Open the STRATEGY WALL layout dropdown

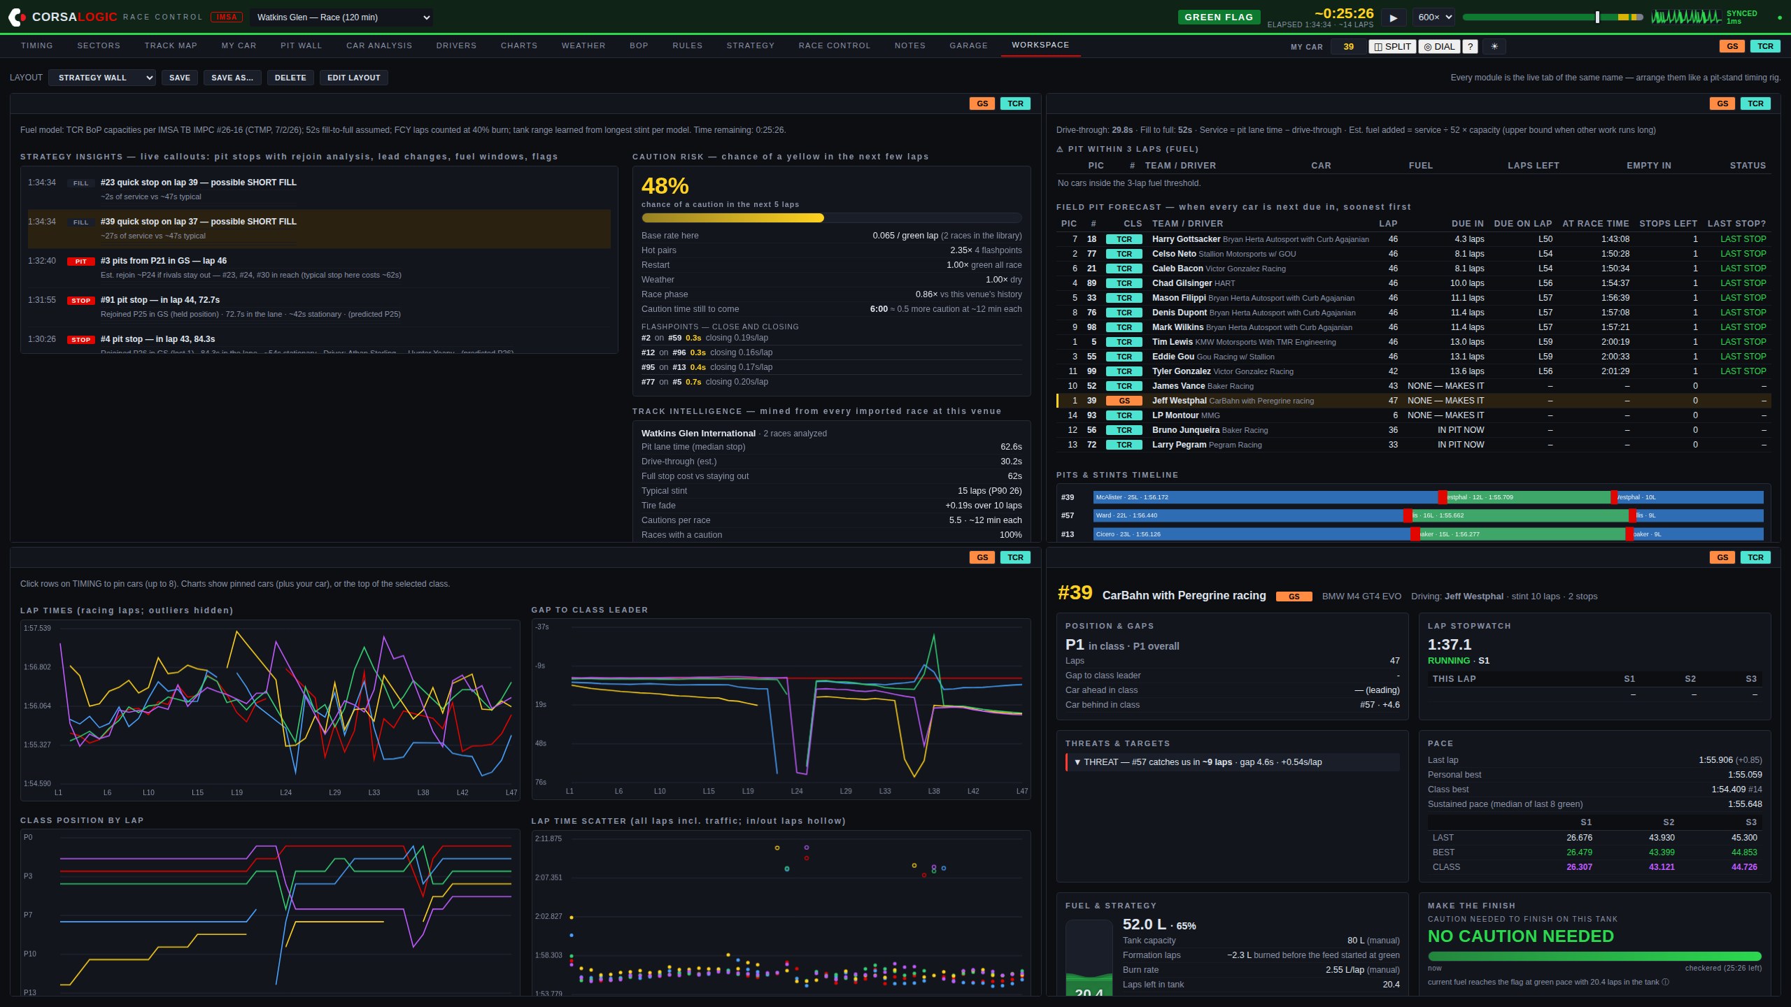(x=102, y=78)
